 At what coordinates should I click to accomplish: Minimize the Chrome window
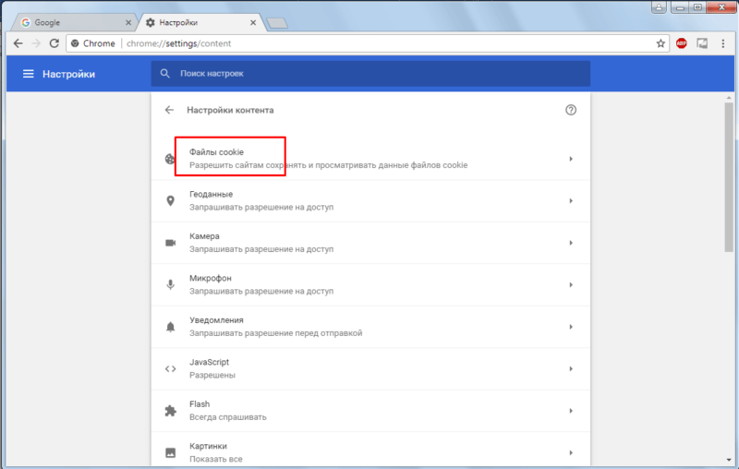(x=680, y=7)
